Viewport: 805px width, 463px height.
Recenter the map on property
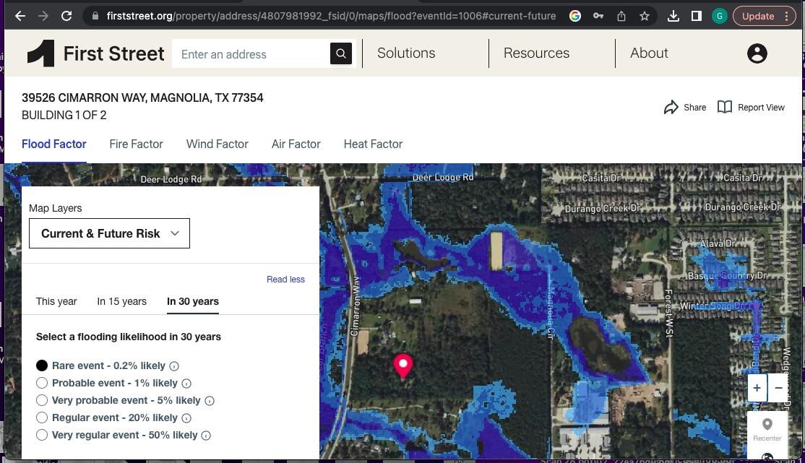click(x=767, y=428)
